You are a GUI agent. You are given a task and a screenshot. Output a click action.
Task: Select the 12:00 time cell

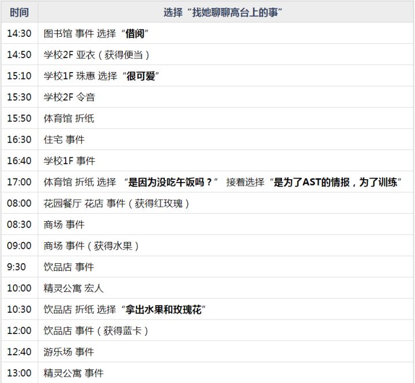[20, 331]
